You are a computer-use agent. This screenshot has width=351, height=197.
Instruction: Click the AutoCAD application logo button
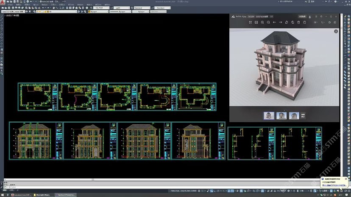pos(3,3)
